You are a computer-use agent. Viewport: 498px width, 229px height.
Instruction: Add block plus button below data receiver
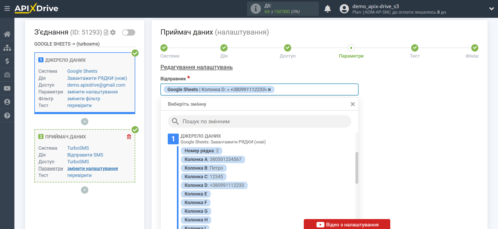point(85,190)
